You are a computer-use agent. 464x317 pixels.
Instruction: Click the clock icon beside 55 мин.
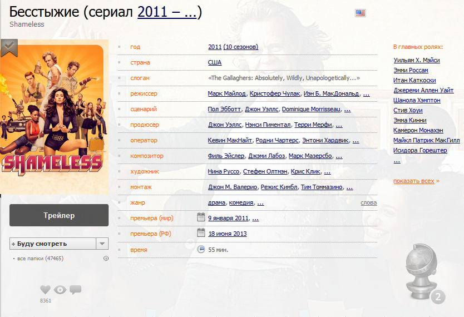tap(201, 249)
